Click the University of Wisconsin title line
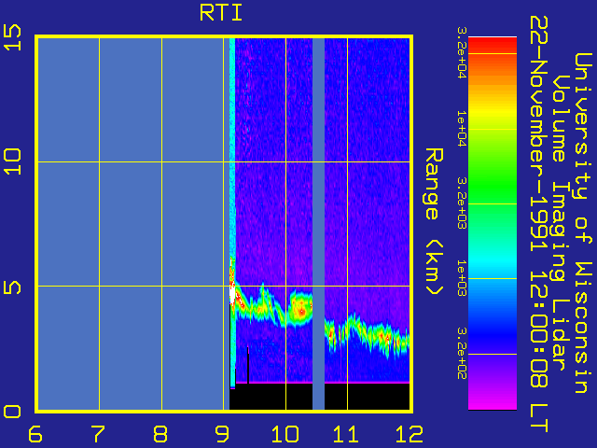Image resolution: width=597 pixels, height=448 pixels. tap(582, 223)
